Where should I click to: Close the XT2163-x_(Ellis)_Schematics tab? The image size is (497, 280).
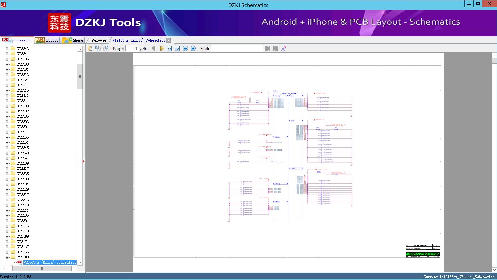(x=169, y=40)
